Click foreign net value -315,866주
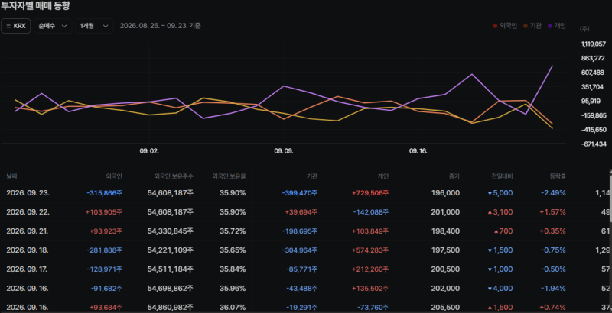The image size is (612, 313). point(105,193)
